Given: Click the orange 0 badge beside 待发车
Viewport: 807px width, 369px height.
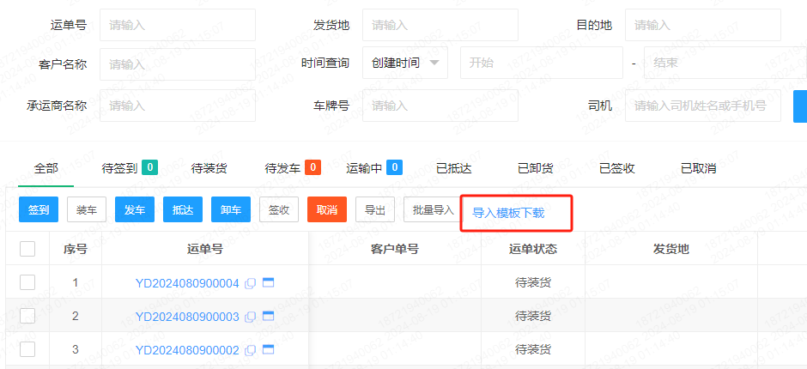Looking at the screenshot, I should [x=312, y=167].
